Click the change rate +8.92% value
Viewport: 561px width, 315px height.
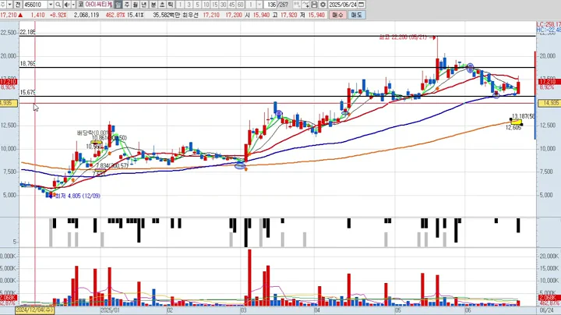click(x=58, y=15)
